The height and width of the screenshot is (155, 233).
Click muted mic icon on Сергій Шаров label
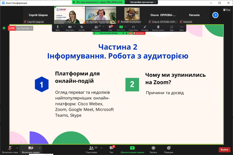tap(25, 22)
